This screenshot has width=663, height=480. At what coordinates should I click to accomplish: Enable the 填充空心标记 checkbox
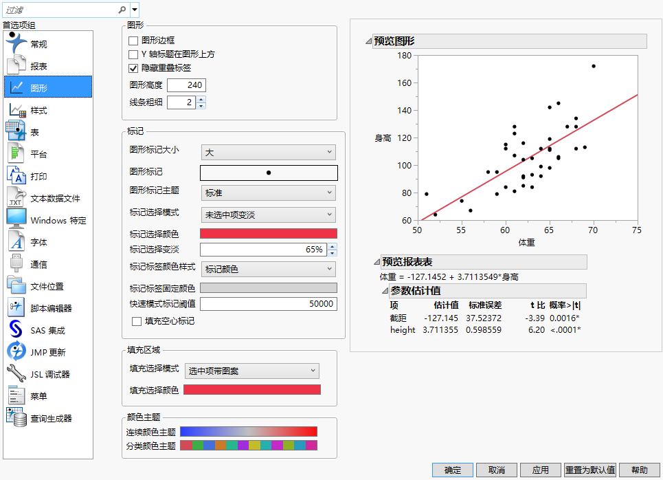pyautogui.click(x=137, y=321)
